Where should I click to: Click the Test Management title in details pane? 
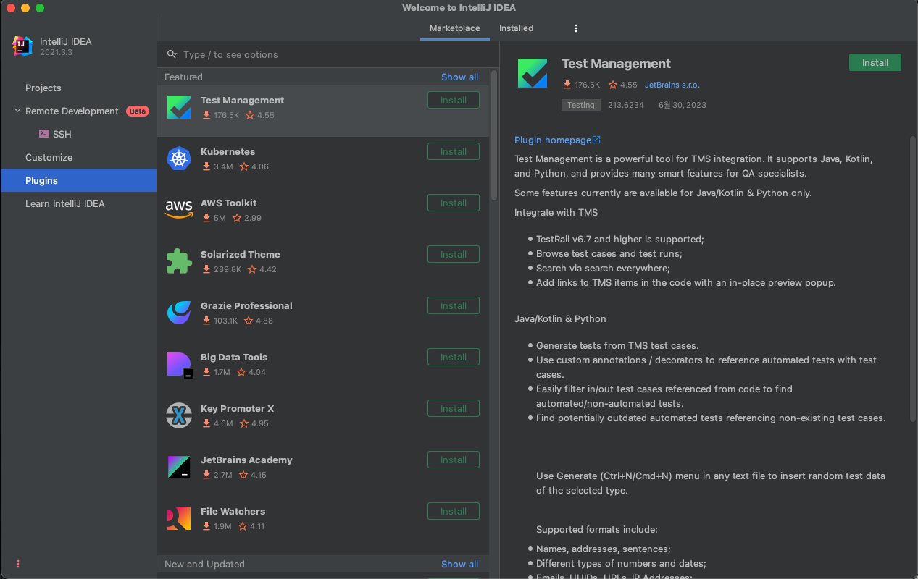(617, 64)
